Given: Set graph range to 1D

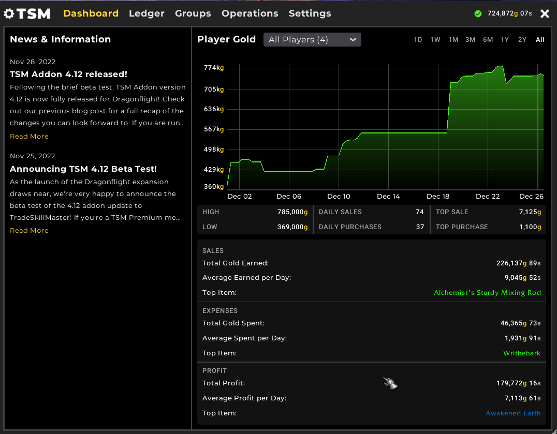Looking at the screenshot, I should (x=418, y=40).
